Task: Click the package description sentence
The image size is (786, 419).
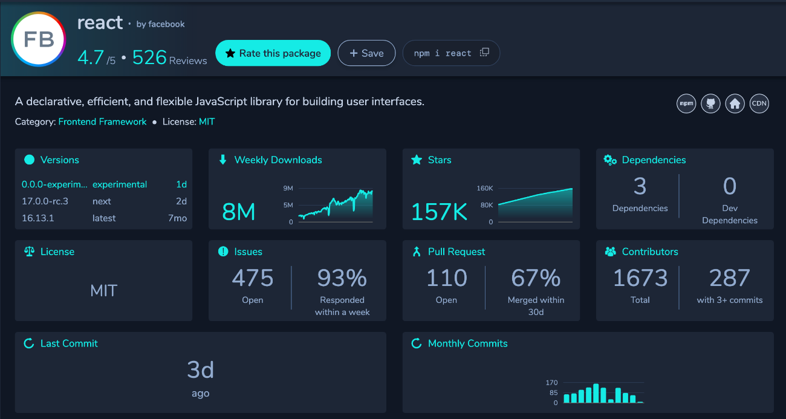Action: [219, 102]
